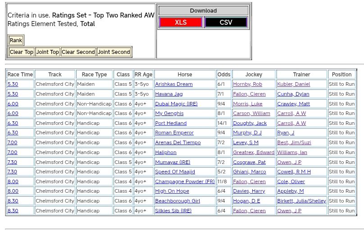This screenshot has height=230, width=364.
Task: Open jockey link Carson, William
Action: [251, 114]
